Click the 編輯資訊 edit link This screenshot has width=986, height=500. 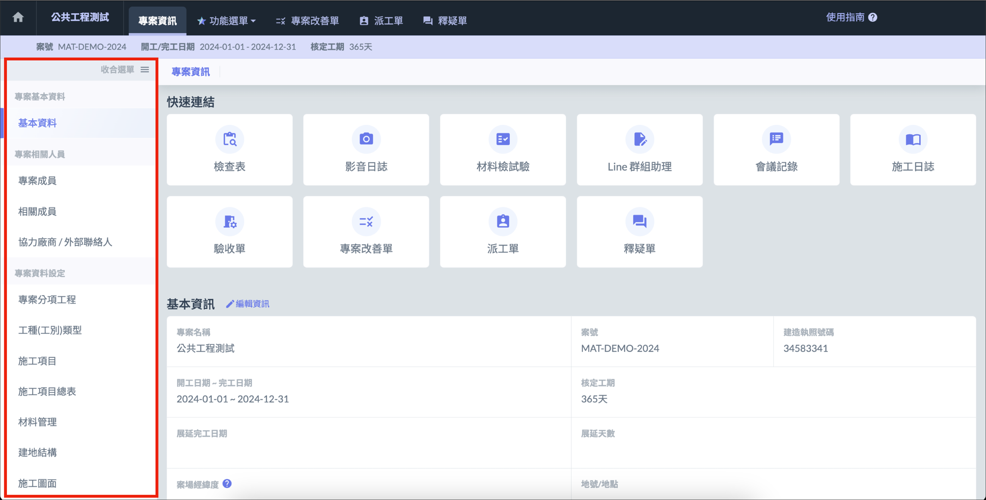248,304
